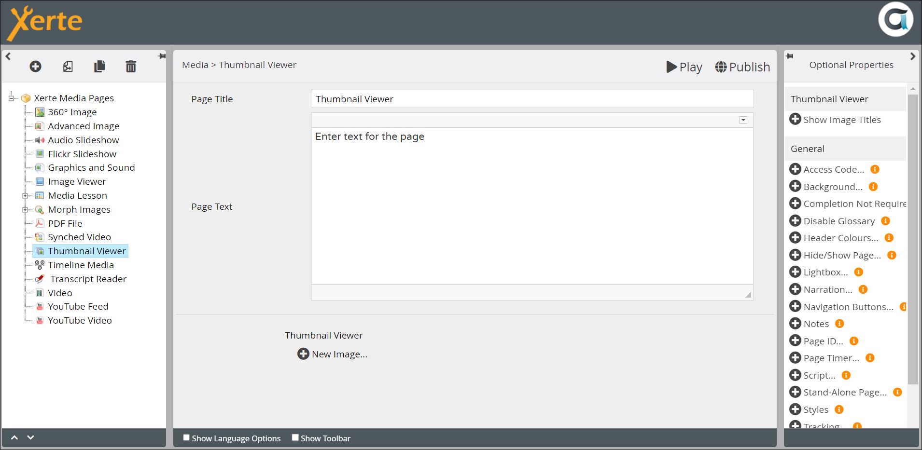Move the selected page down with the arrow

tap(30, 437)
